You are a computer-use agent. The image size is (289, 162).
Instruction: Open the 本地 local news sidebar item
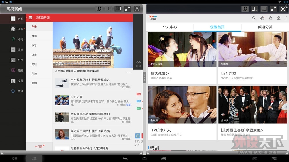click(13, 39)
